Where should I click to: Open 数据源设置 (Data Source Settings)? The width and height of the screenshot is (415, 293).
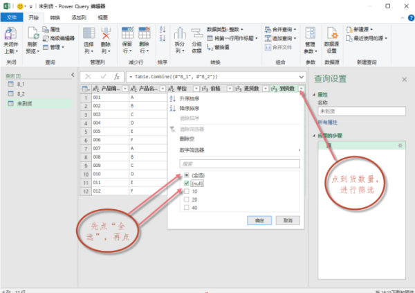[x=331, y=40]
